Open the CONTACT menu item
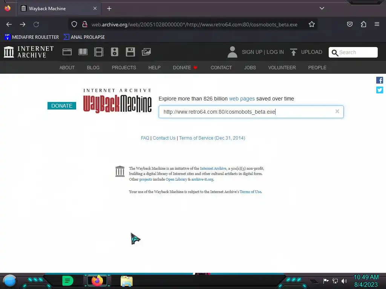 (221, 68)
